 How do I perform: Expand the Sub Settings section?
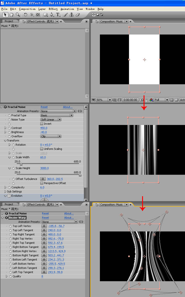(5, 192)
